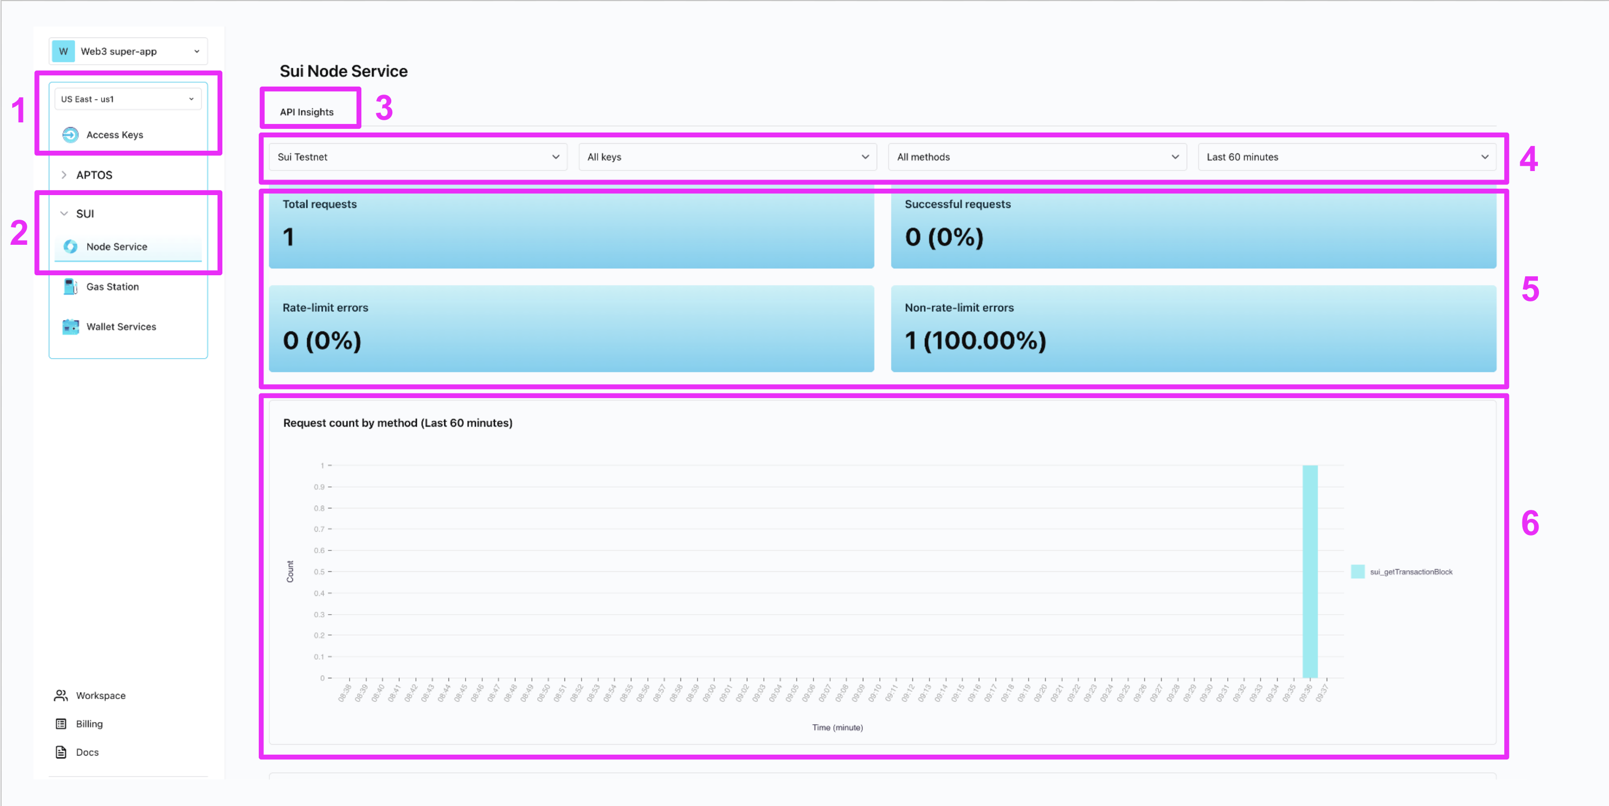The image size is (1609, 806).
Task: Click the Node Service droplet icon
Action: (x=71, y=246)
